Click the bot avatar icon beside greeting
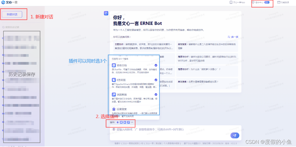This screenshot has width=296, height=147. point(106,14)
